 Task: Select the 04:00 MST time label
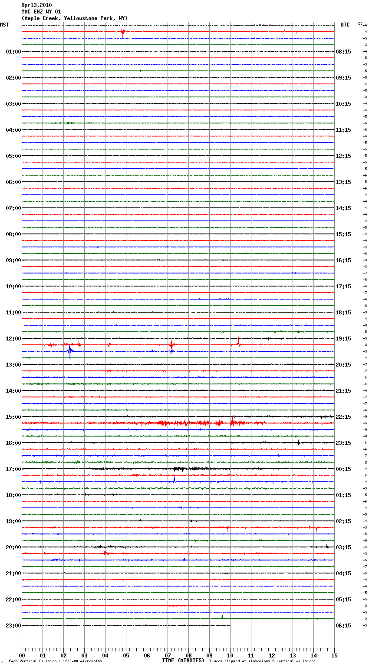[13, 130]
